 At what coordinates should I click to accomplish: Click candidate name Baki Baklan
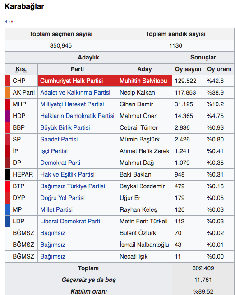tap(135, 174)
